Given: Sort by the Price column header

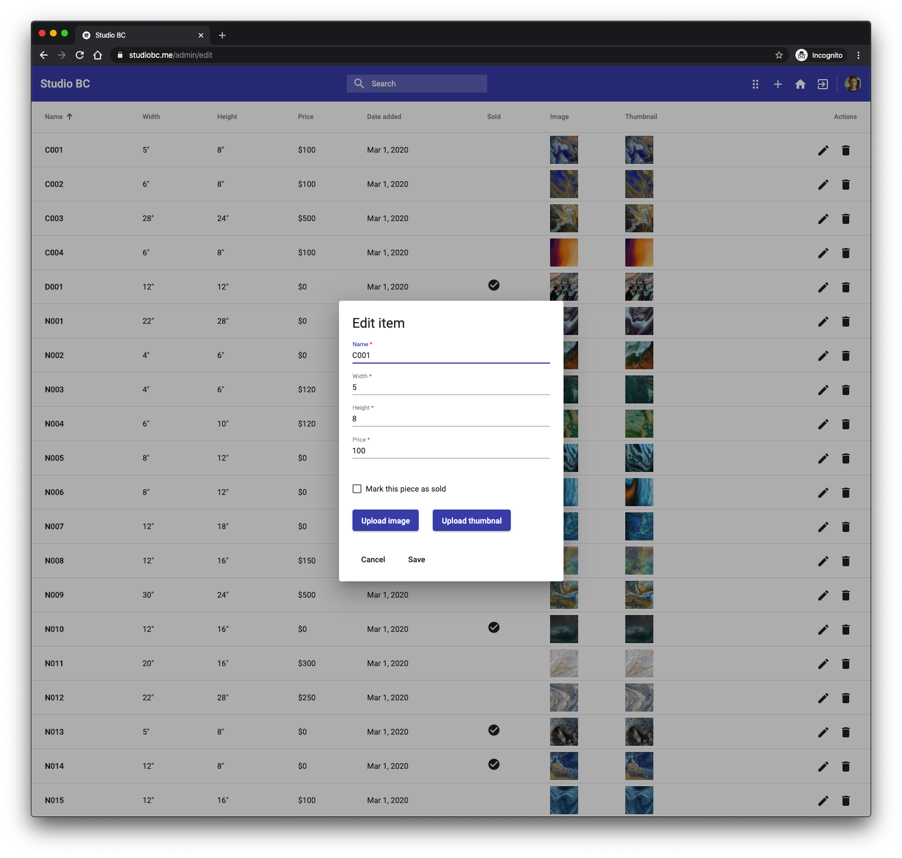Looking at the screenshot, I should (x=306, y=117).
